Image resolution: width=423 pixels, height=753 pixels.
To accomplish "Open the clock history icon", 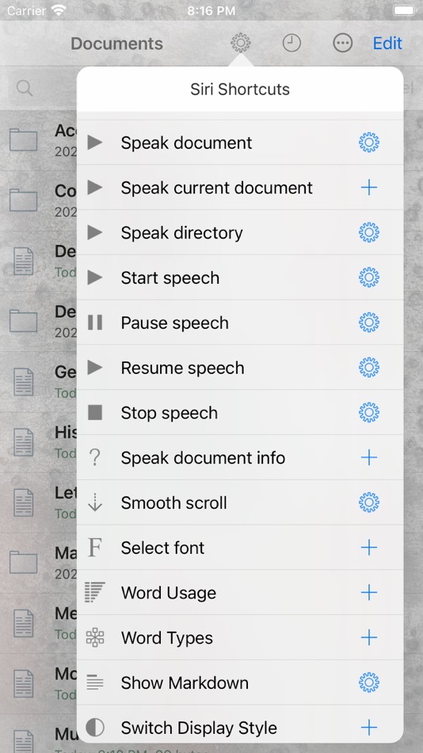I will point(292,44).
